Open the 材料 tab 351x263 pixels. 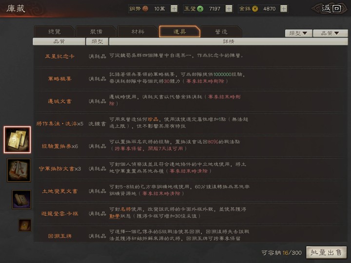click(x=137, y=32)
